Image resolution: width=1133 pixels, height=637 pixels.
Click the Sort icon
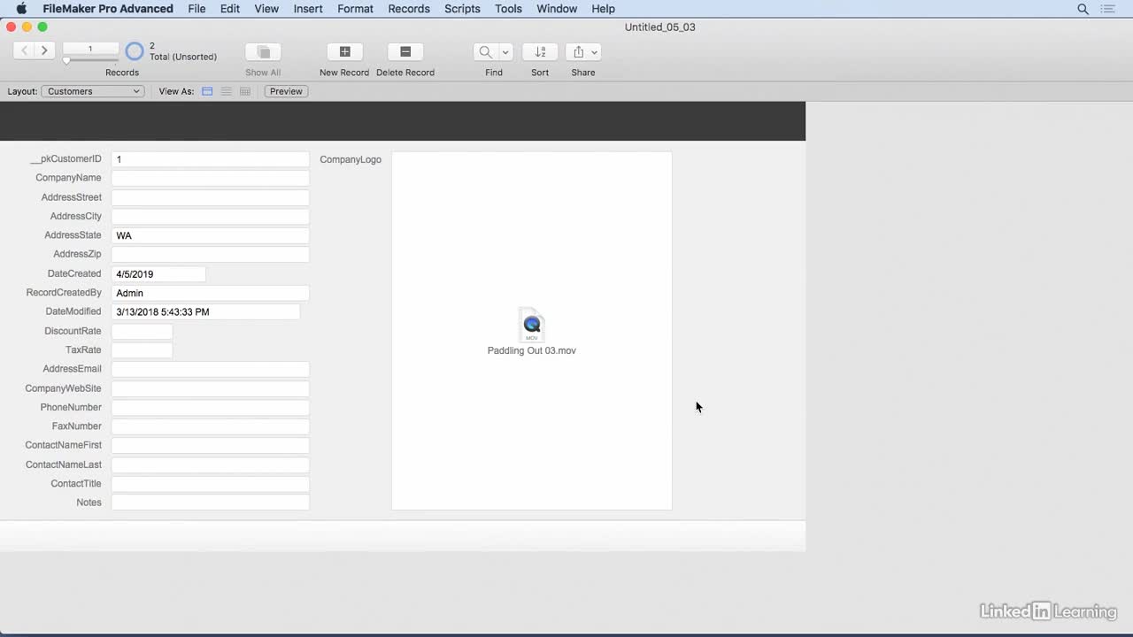pos(540,51)
